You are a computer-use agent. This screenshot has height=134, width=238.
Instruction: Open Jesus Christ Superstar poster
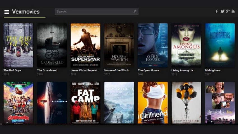click(85, 45)
